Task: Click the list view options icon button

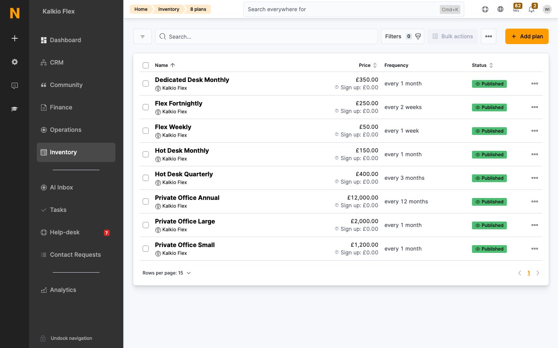Action: click(x=143, y=36)
